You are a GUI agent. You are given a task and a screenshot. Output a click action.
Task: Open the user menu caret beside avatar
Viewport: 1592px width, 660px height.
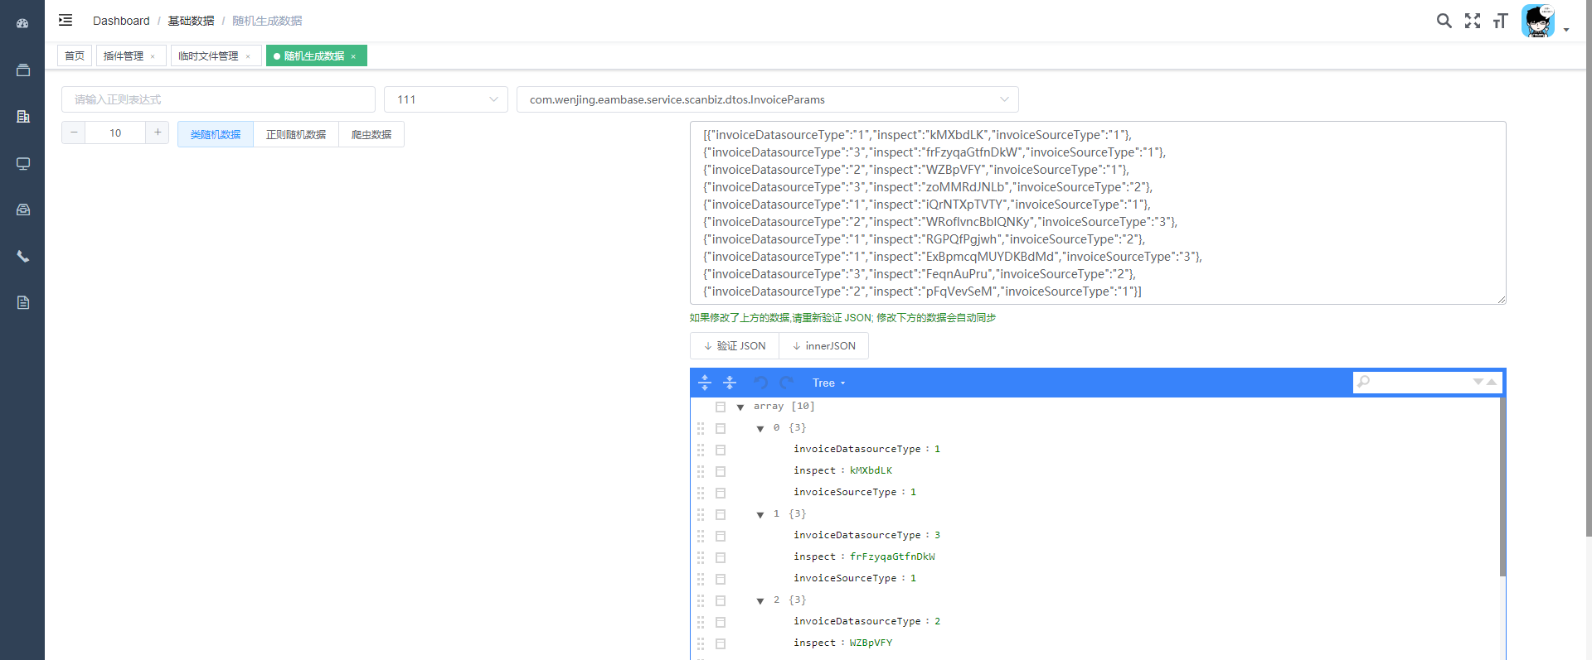pos(1566,29)
